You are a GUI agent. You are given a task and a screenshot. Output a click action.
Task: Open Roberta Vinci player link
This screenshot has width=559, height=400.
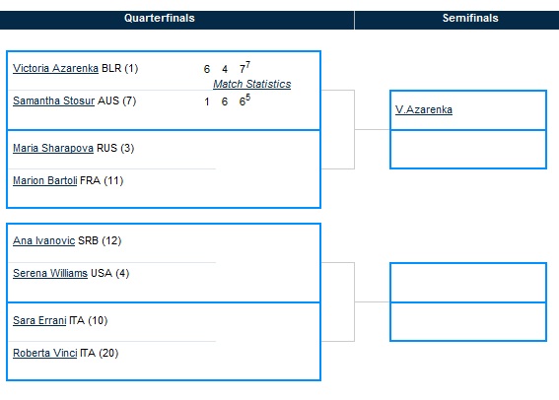coord(45,353)
